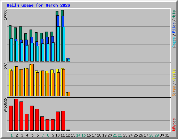Click the Sites legend label
Viewport: 178px width, 139px height.
(174, 91)
